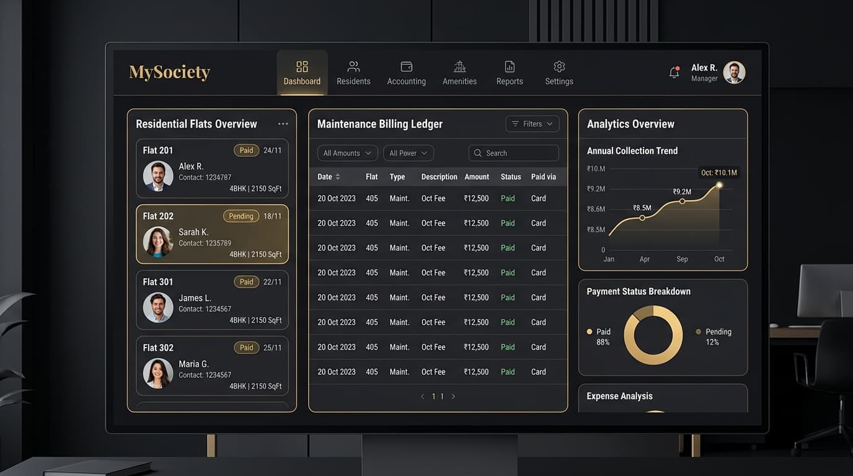Click the Settings gear in the top navigation
853x476 pixels.
pos(559,66)
